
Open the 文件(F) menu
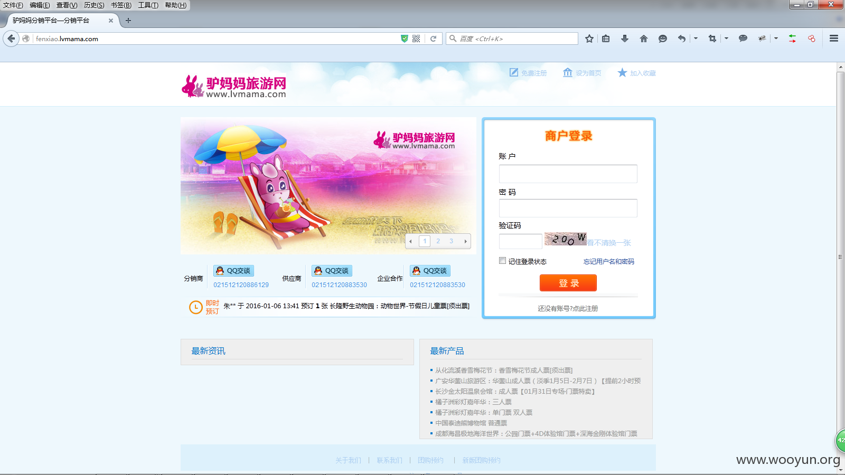[x=13, y=5]
